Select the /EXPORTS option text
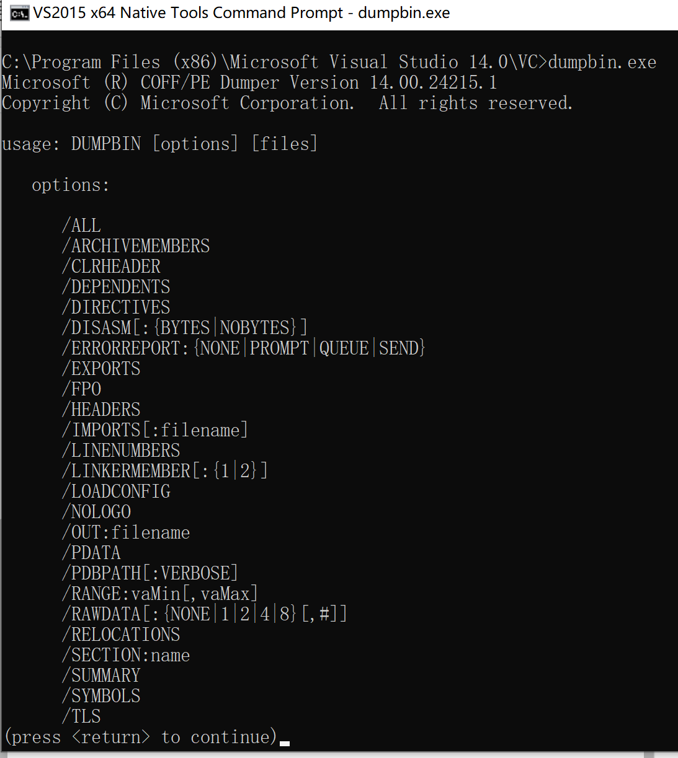The image size is (678, 758). [100, 368]
